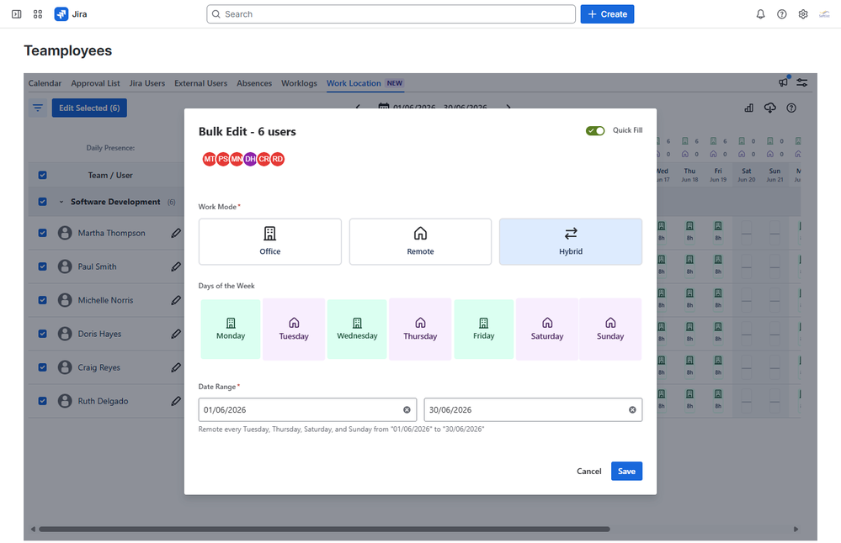Edit Paul Smith with pencil icon
Screen dimensions: 841x543
176,266
